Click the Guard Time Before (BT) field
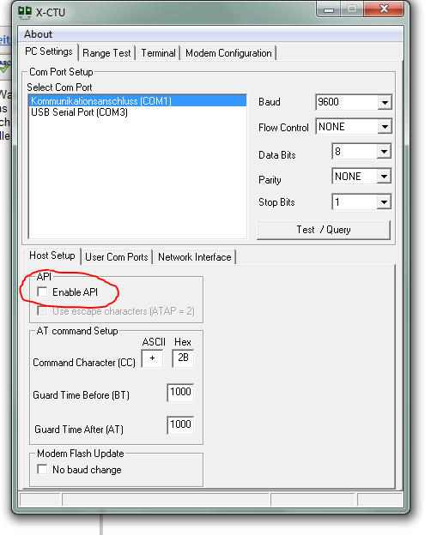443x535 pixels. click(180, 393)
